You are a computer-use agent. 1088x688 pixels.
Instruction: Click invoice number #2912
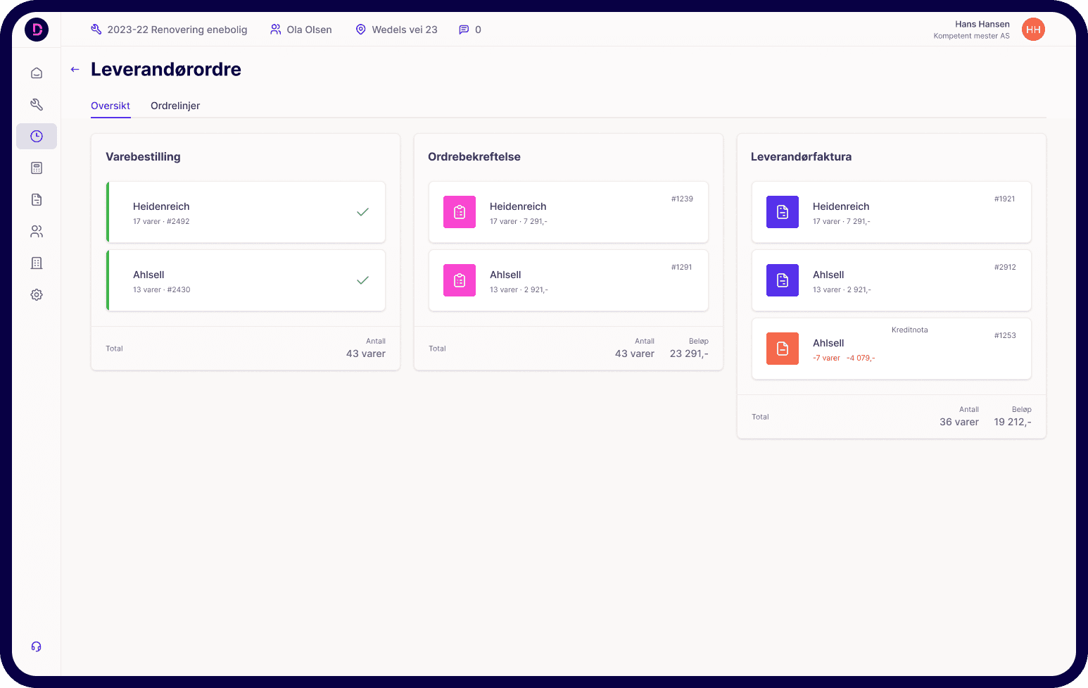(1005, 267)
